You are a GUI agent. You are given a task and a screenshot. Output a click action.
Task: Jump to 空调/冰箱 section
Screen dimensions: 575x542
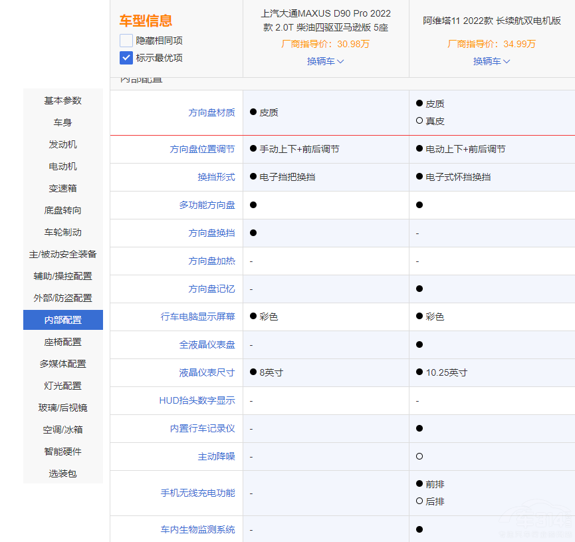click(63, 430)
